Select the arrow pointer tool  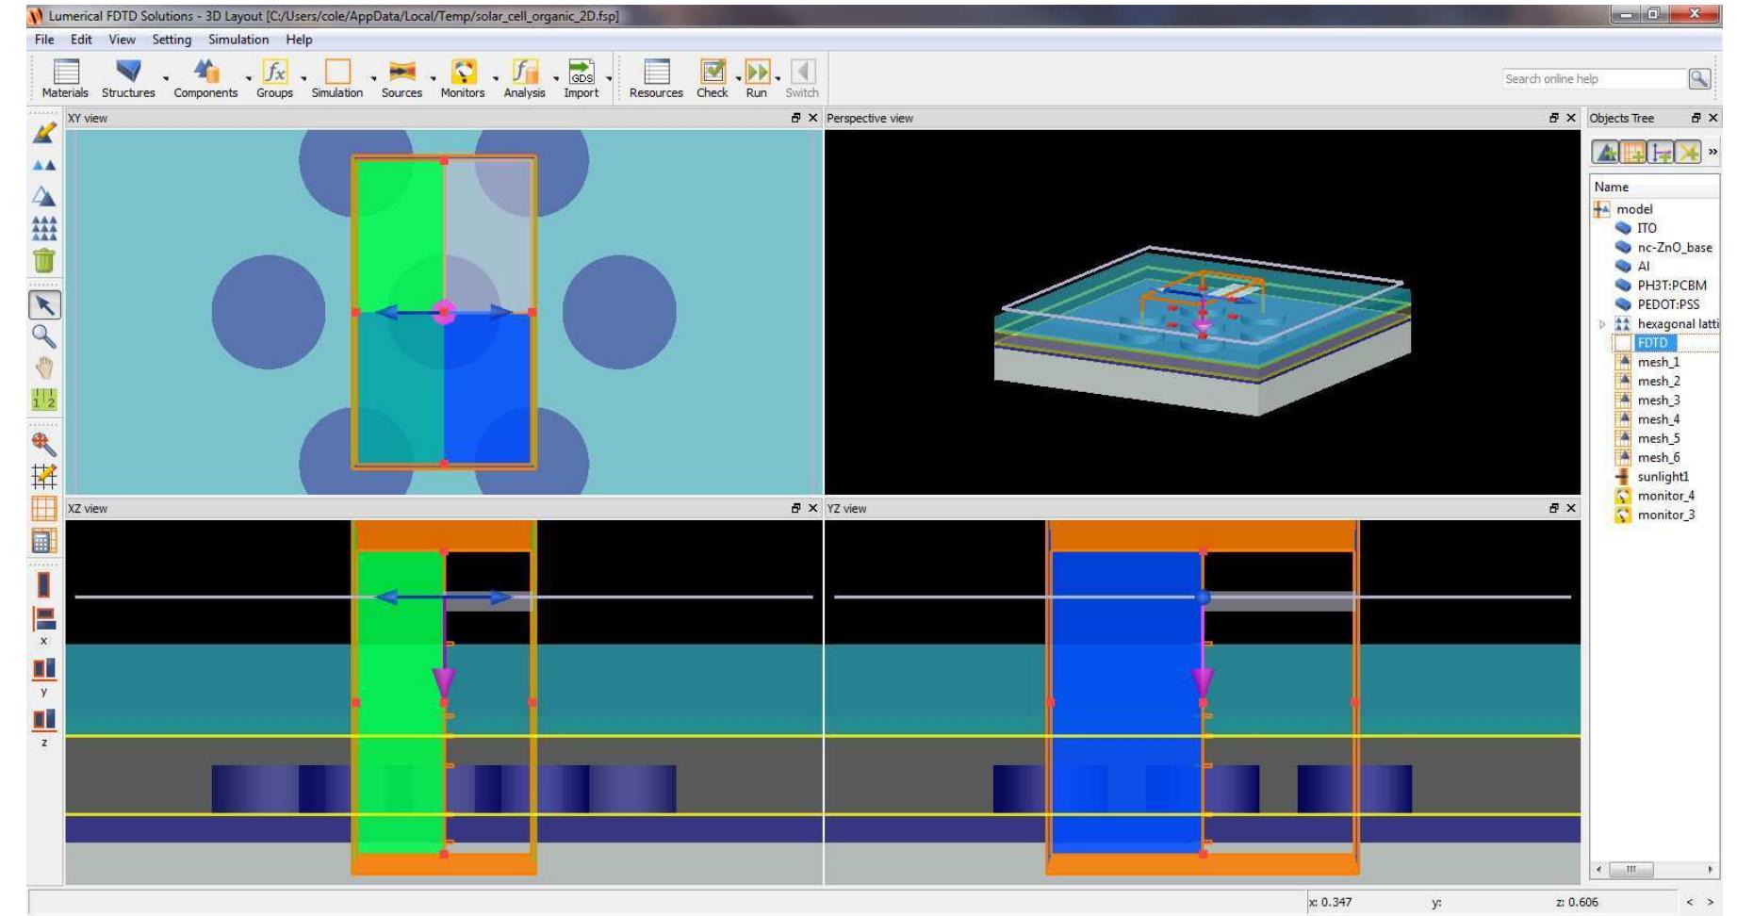tap(44, 305)
